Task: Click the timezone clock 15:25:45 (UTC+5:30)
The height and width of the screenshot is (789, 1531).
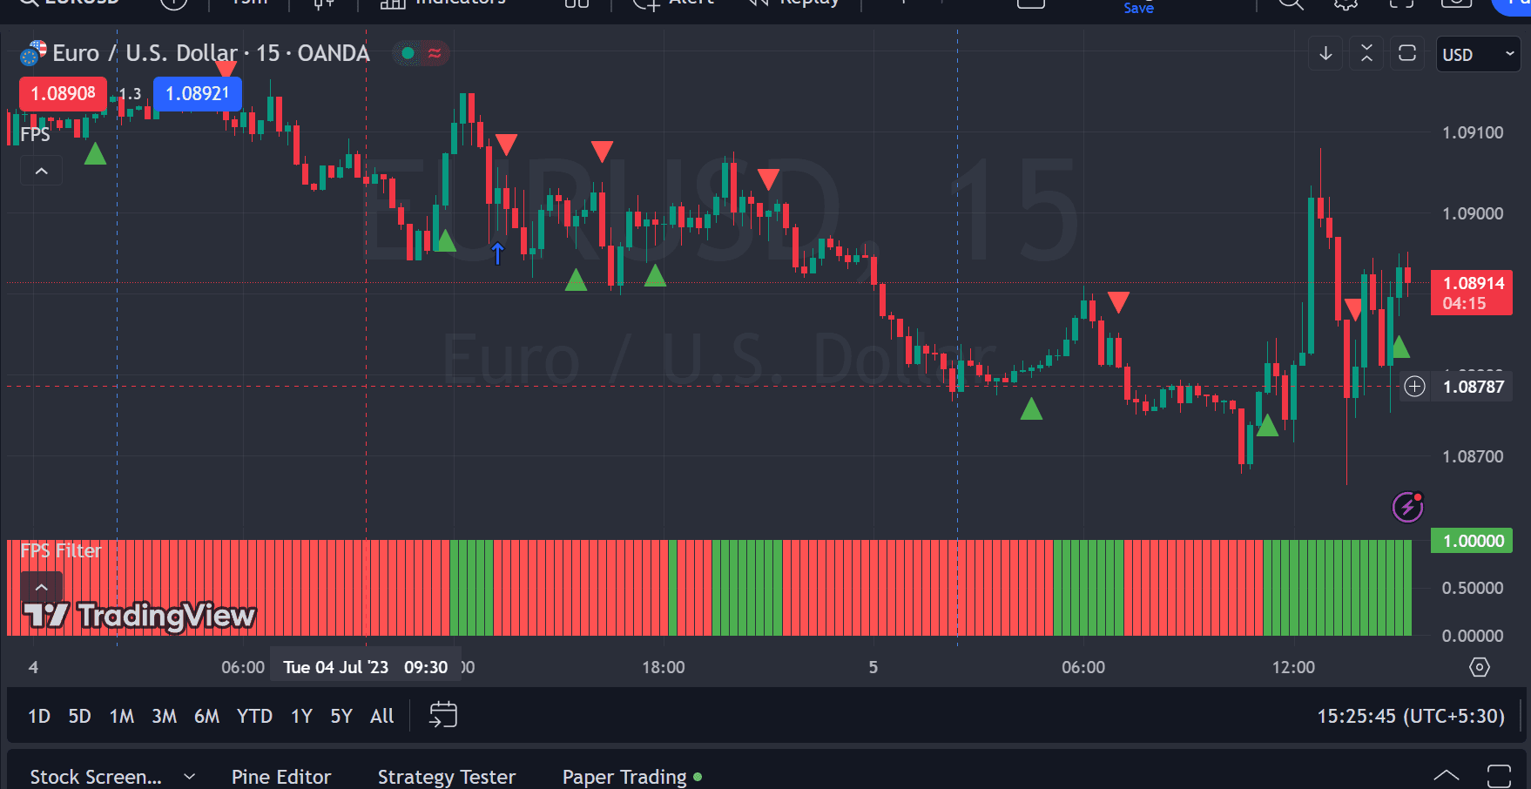Action: [1411, 716]
